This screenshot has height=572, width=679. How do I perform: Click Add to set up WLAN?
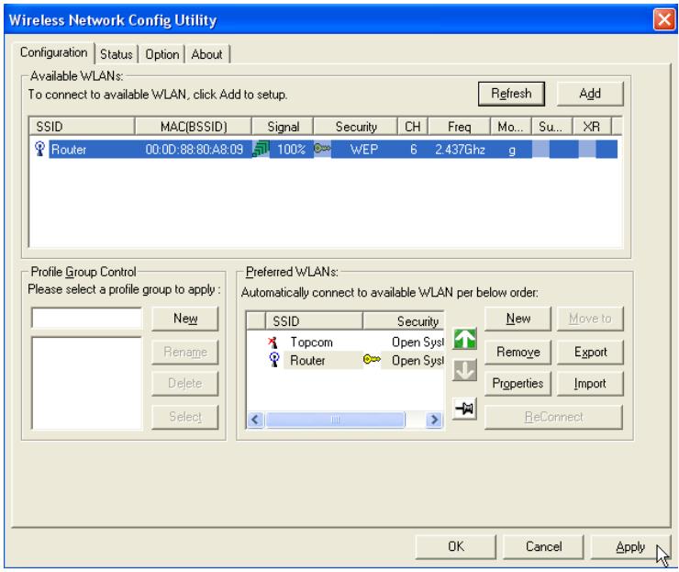coord(590,94)
